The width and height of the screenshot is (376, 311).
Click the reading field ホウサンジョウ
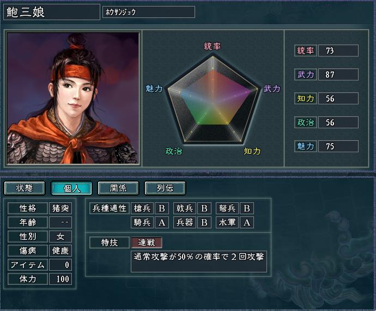point(149,12)
